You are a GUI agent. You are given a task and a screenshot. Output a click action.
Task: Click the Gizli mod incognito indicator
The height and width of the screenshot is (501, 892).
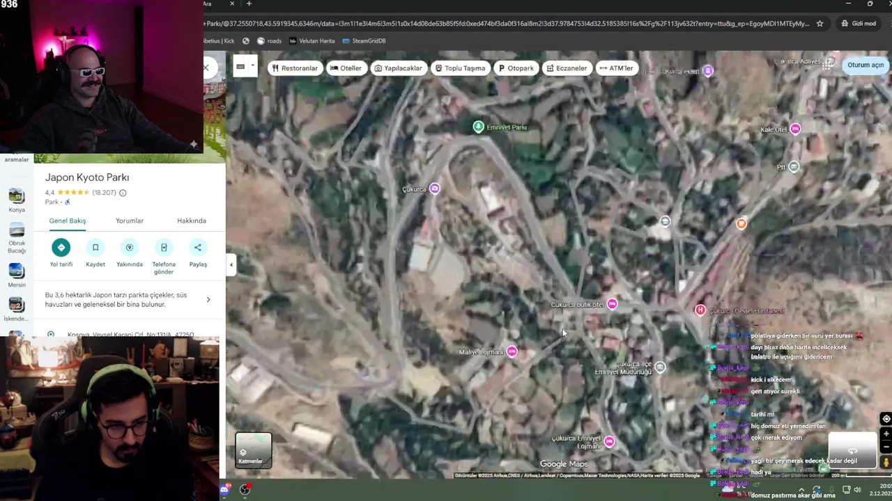[x=858, y=23]
